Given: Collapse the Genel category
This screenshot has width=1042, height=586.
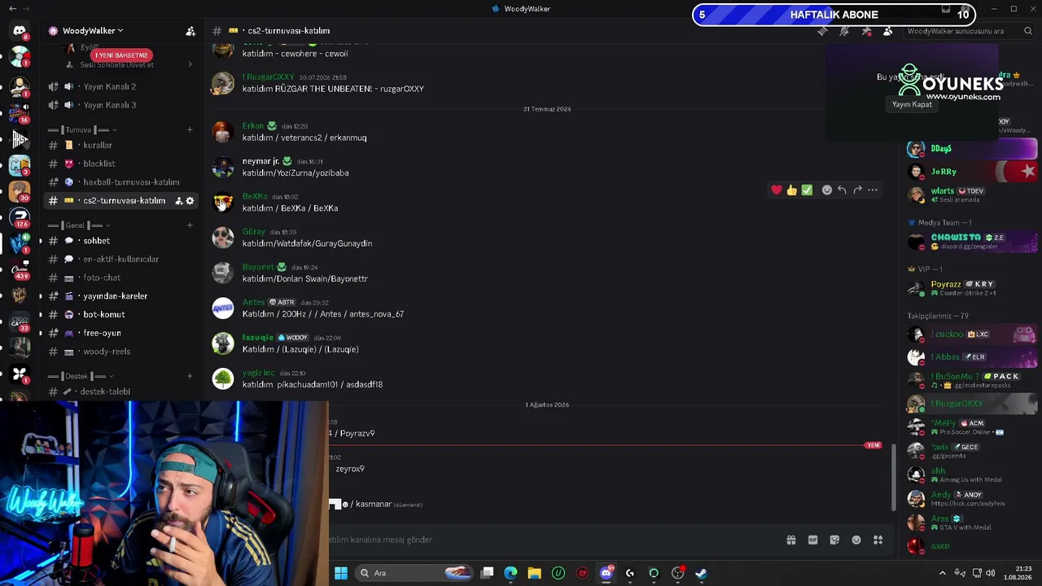Looking at the screenshot, I should tap(77, 225).
